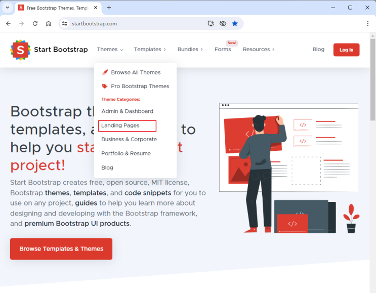
Task: Click the 'New!' badge above Forms
Action: pos(232,43)
